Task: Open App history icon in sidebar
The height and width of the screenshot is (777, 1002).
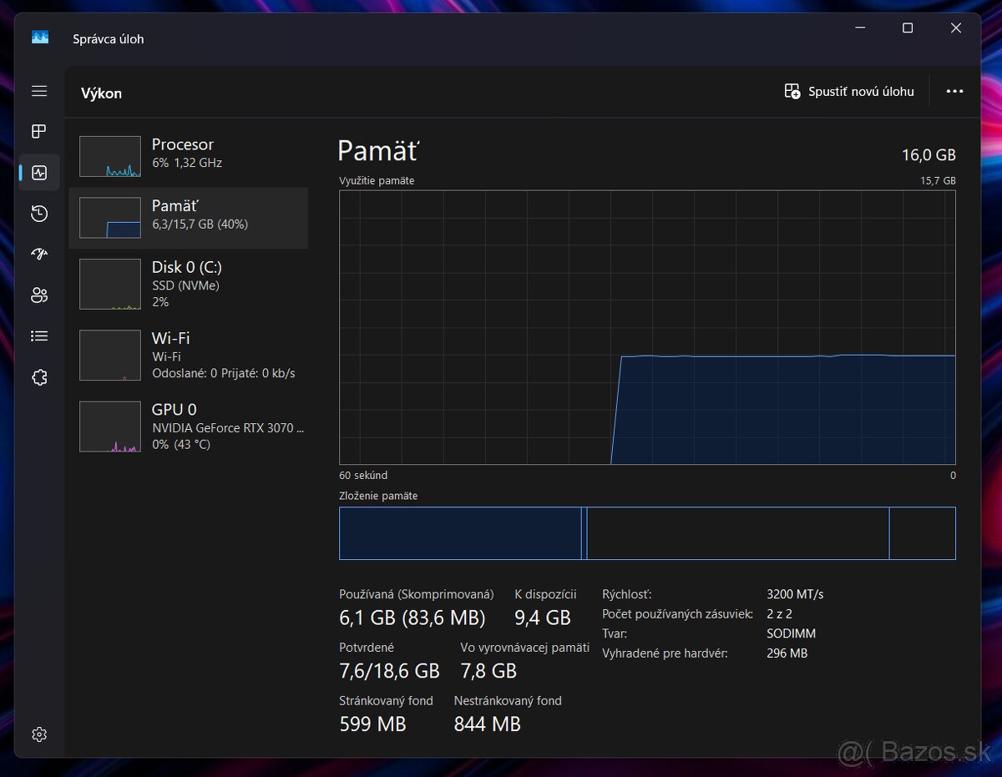Action: pyautogui.click(x=39, y=214)
